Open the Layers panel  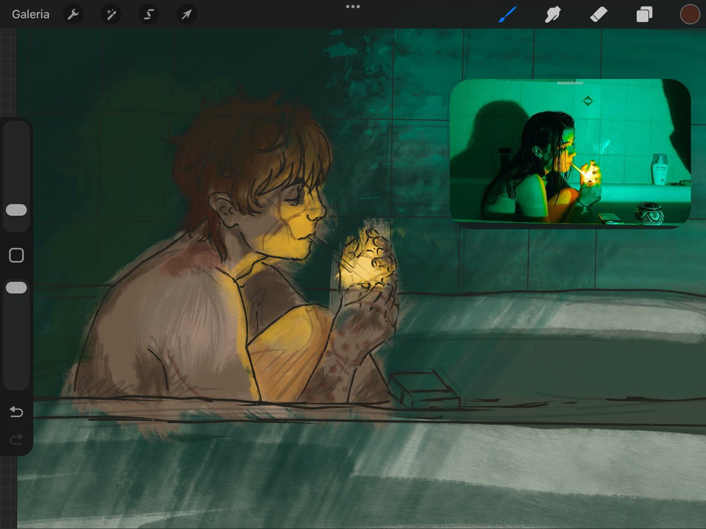click(x=644, y=14)
